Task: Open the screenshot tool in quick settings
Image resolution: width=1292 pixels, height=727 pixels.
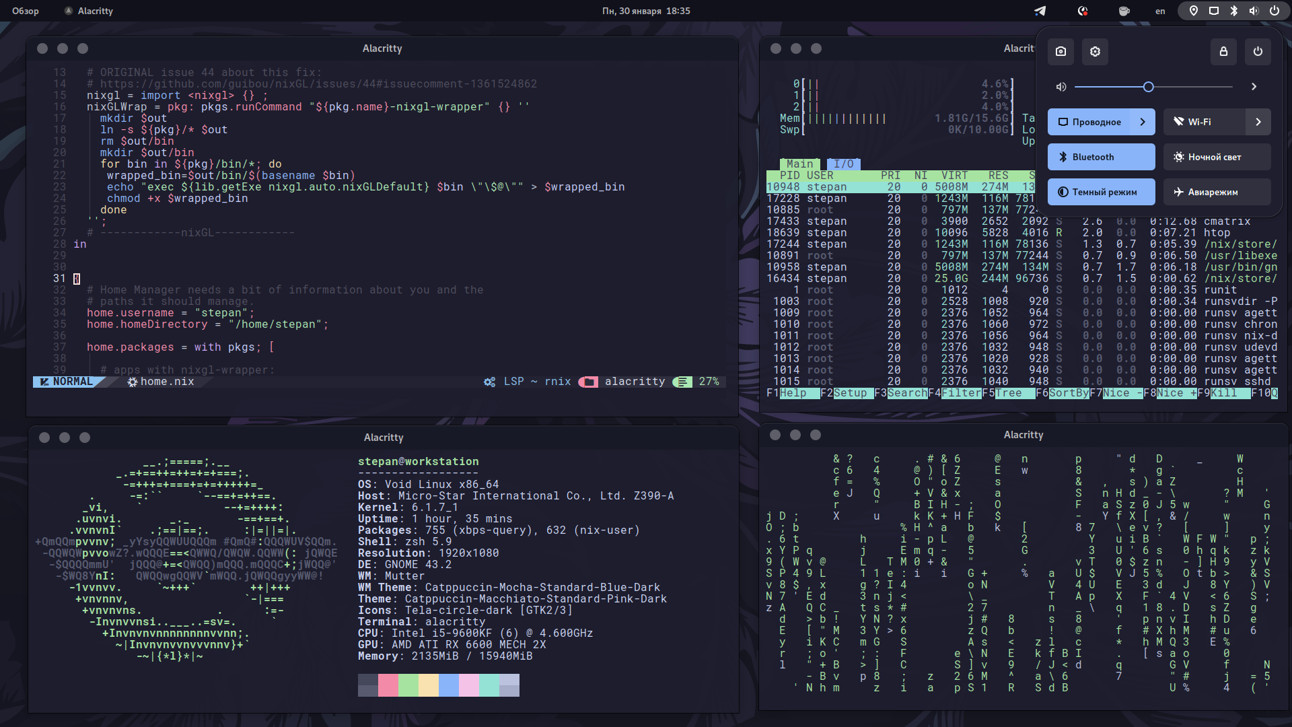Action: point(1061,52)
